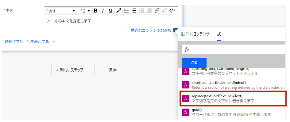Insert hyperlink using link icon
Viewport: 290px width, 122px height.
click(157, 11)
